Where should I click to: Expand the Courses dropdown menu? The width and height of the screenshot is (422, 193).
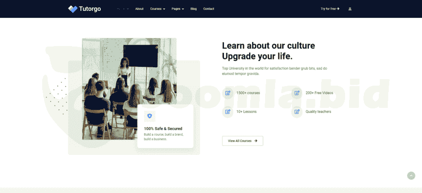pyautogui.click(x=158, y=9)
